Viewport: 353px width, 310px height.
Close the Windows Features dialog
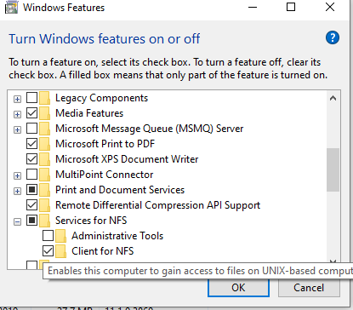click(330, 7)
